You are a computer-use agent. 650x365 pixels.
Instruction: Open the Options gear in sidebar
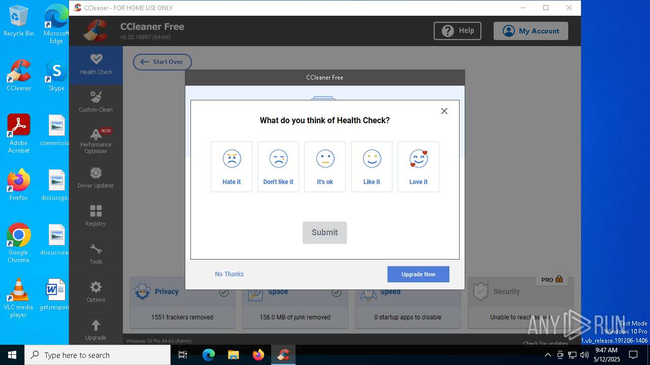(96, 293)
